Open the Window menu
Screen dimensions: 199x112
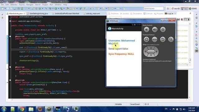click(x=58, y=5)
